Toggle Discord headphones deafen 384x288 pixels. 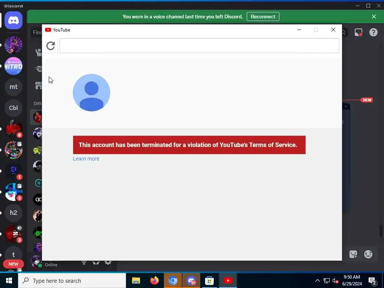click(x=96, y=262)
